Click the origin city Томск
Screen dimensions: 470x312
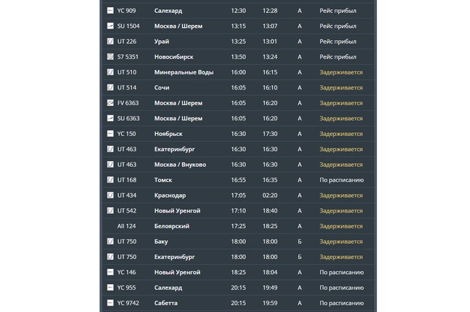(x=163, y=180)
